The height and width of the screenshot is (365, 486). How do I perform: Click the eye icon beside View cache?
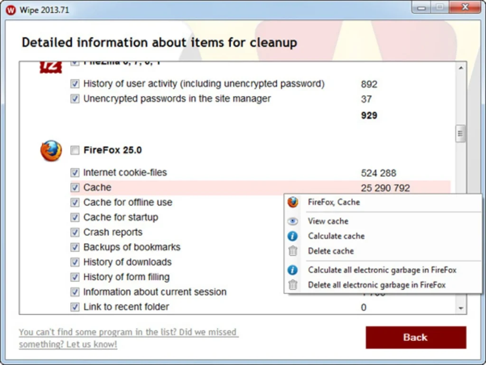coord(293,221)
